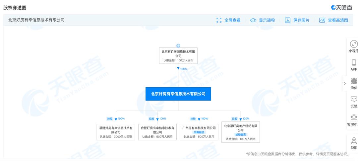Click the HD picture icon

coord(322,20)
